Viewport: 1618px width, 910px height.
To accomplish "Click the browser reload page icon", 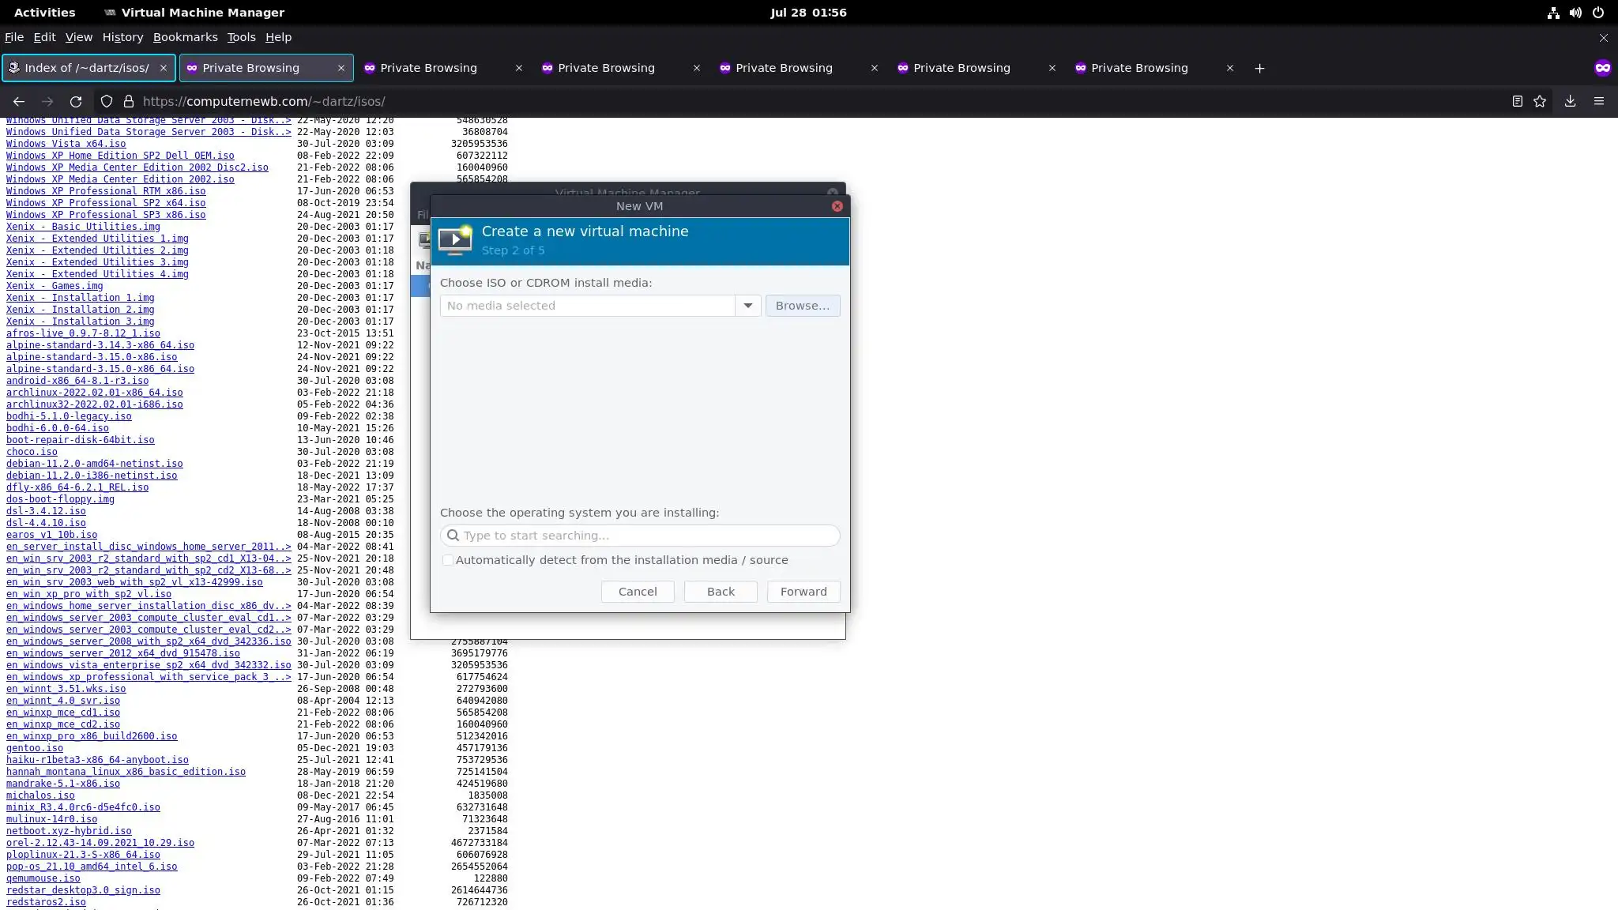I will coord(76,101).
